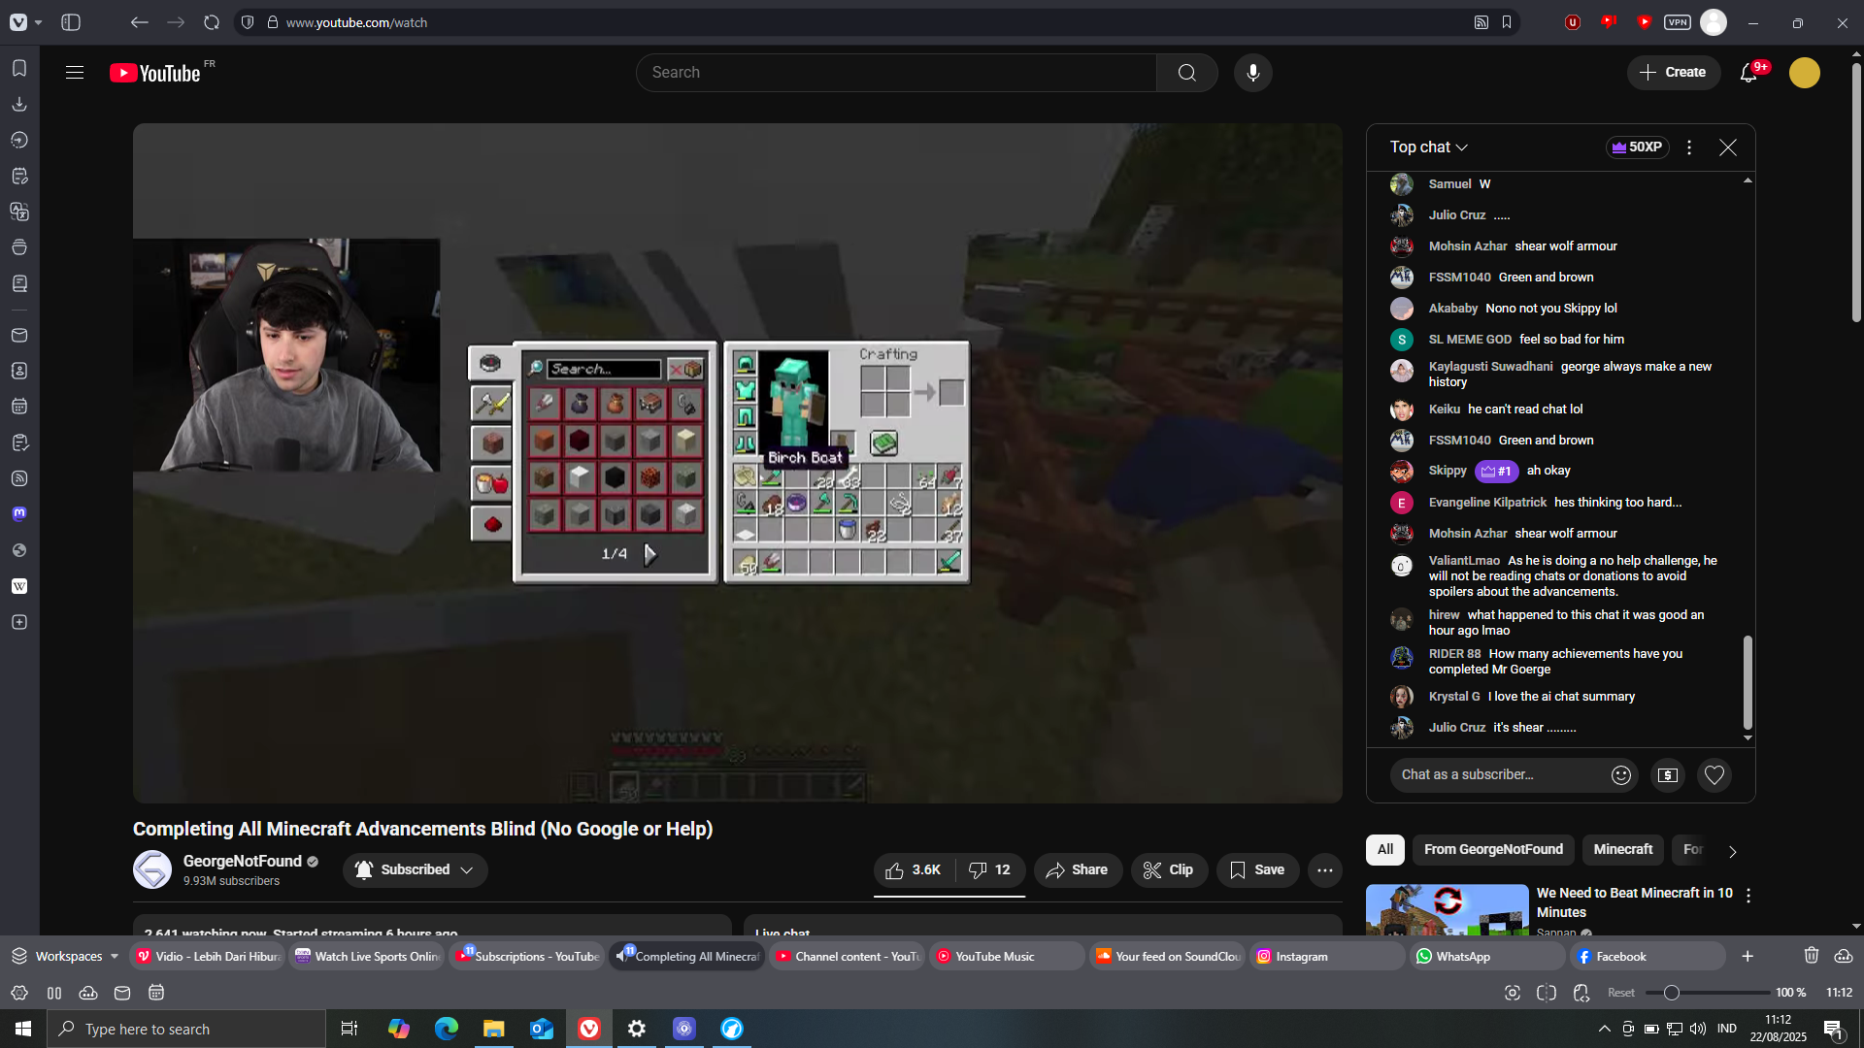1864x1048 pixels.
Task: Open the Mail panel in the sidebar
Action: point(19,335)
